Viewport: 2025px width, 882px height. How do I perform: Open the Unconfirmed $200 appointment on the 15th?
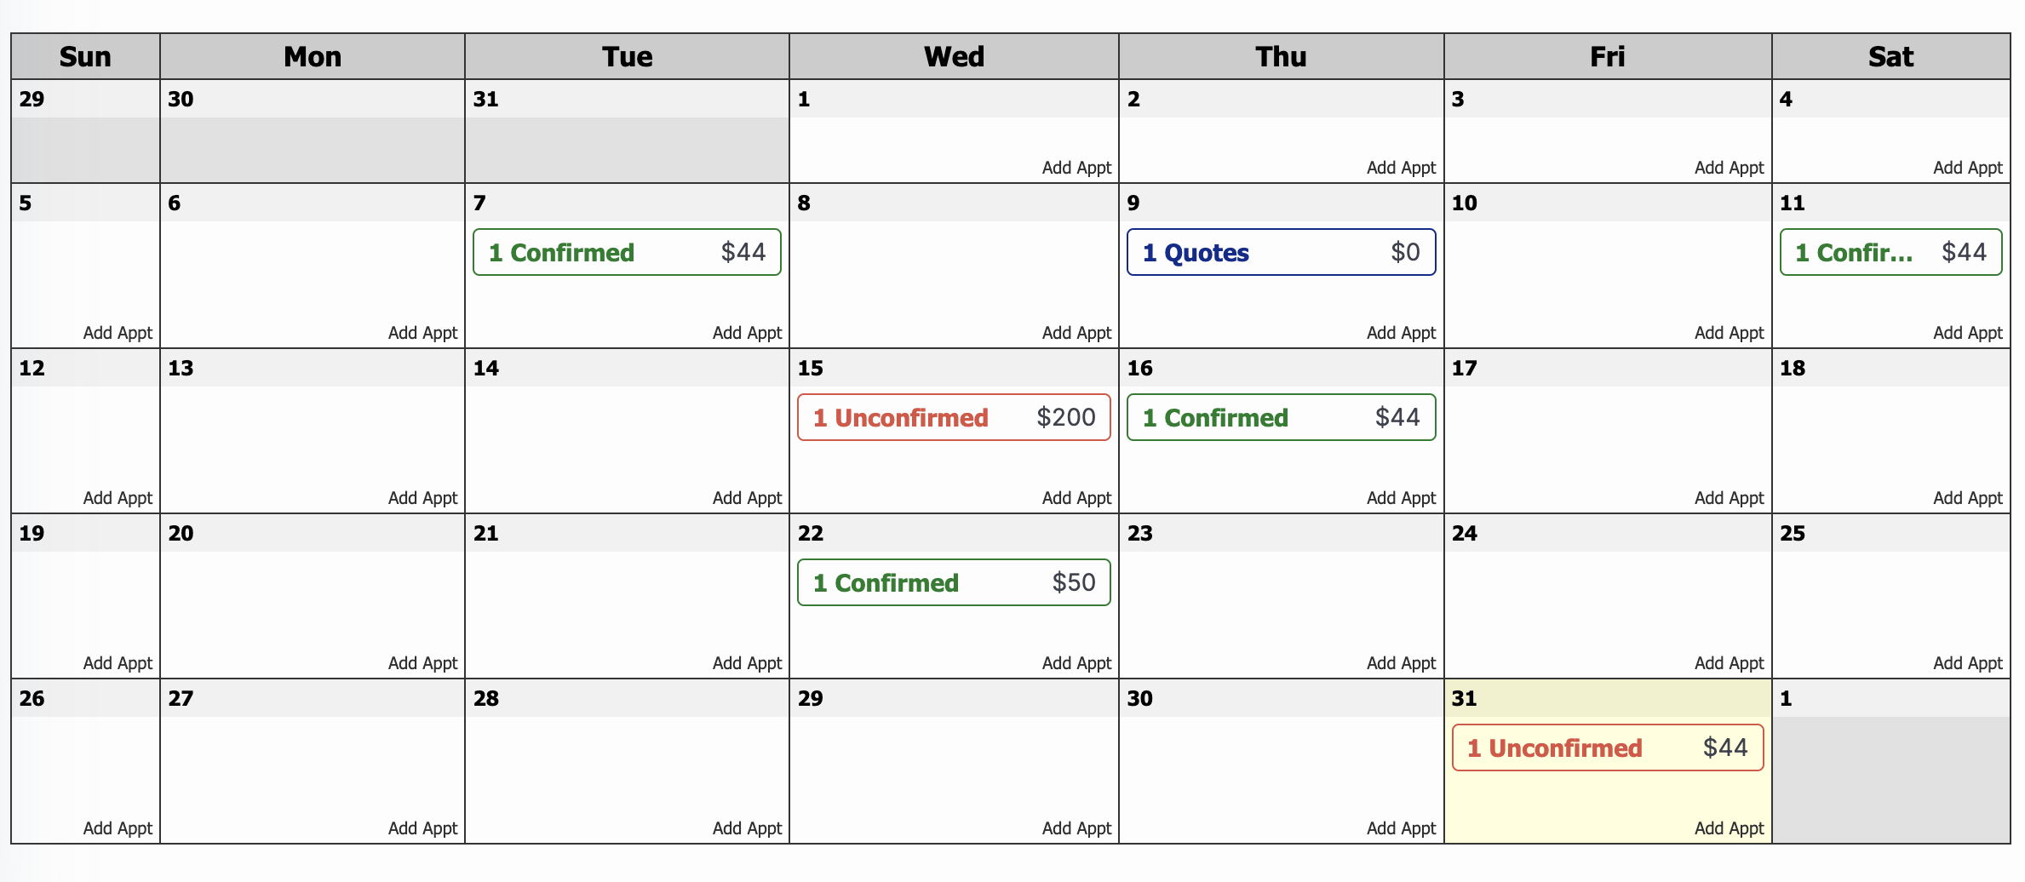[x=954, y=417]
